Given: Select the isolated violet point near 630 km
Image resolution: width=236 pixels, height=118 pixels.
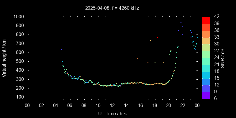Looking at the screenshot, I should (62, 50).
